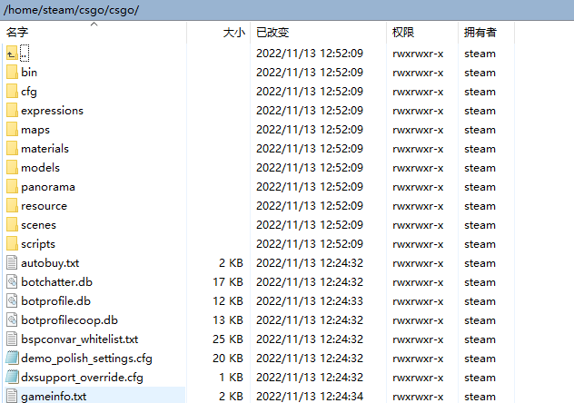This screenshot has height=403, width=574.
Task: Click the botchatter.db file icon
Action: coord(12,281)
